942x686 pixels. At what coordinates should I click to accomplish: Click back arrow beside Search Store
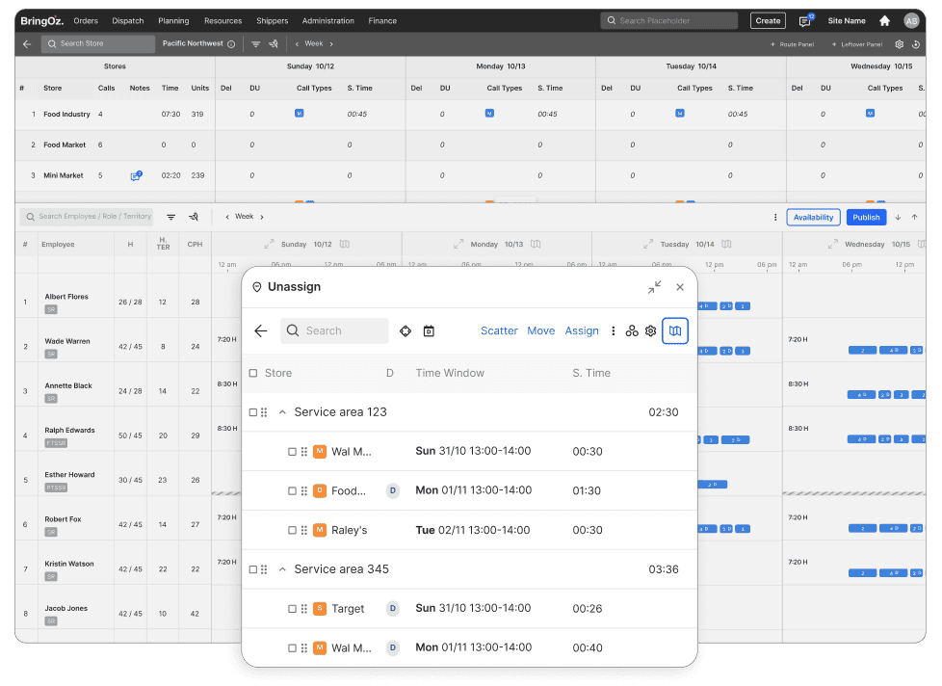point(27,44)
